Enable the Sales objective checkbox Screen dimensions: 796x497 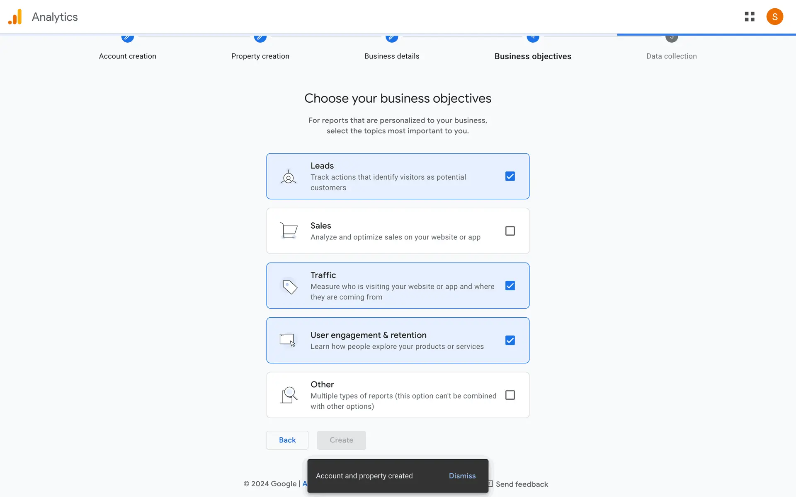[510, 231]
